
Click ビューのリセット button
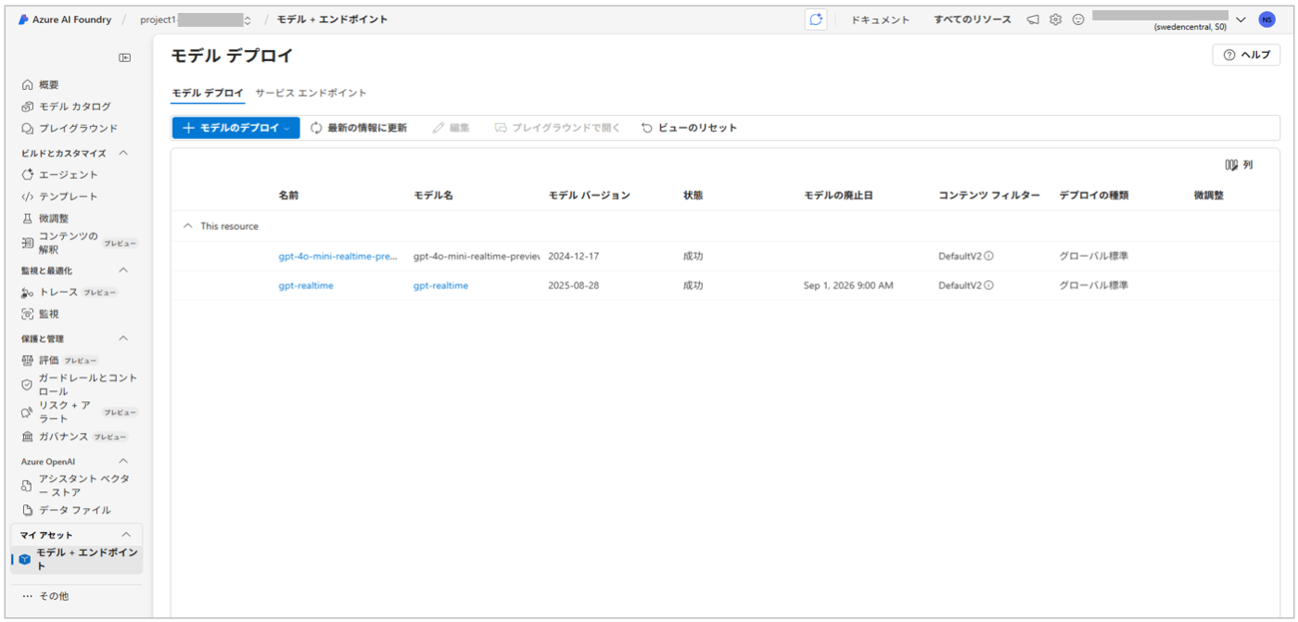[x=690, y=128]
